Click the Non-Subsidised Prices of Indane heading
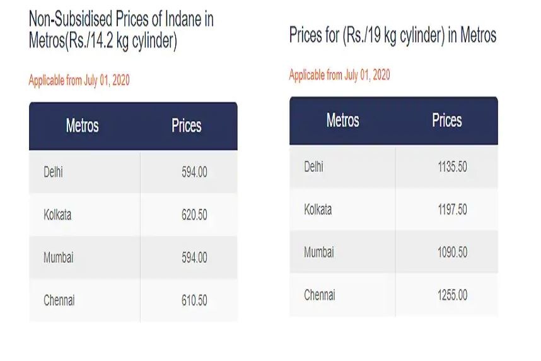Image resolution: width=541 pixels, height=361 pixels. point(121,30)
